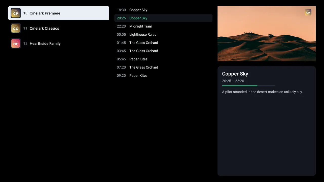Select channel 12 Hearthside Family

(59, 43)
